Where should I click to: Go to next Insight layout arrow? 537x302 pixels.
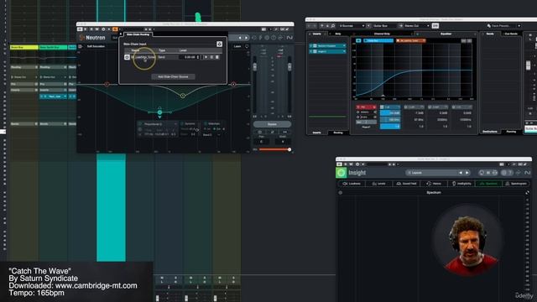coord(467,173)
